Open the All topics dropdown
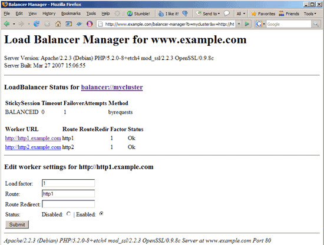 [241, 14]
